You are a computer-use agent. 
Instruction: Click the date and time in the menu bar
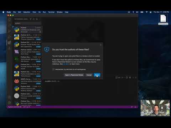(161, 12)
